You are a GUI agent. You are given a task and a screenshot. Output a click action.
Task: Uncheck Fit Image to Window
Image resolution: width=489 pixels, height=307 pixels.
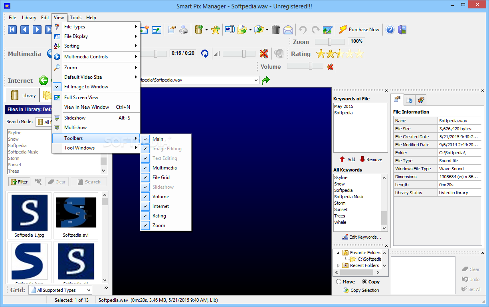click(96, 87)
